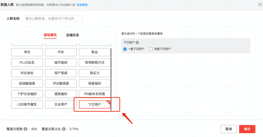Focus the 人群名称 input field

[x=53, y=19]
